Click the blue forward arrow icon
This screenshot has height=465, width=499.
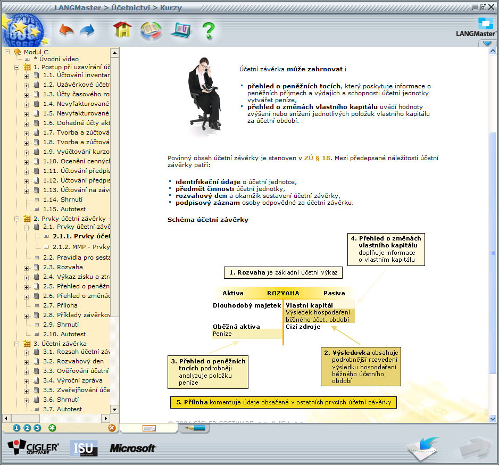(88, 30)
